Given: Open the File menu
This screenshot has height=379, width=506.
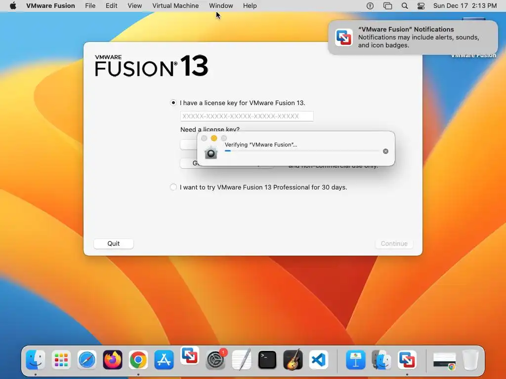Looking at the screenshot, I should coord(90,6).
